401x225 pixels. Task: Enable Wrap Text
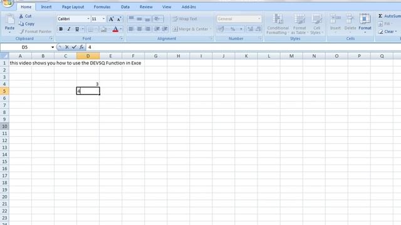[185, 19]
